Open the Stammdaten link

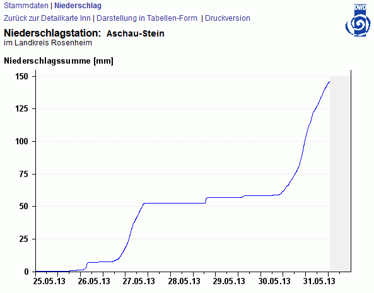pos(26,6)
